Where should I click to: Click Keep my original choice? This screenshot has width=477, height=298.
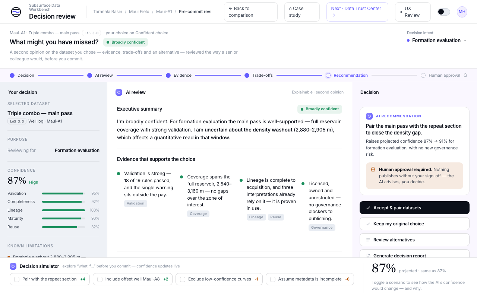click(414, 224)
